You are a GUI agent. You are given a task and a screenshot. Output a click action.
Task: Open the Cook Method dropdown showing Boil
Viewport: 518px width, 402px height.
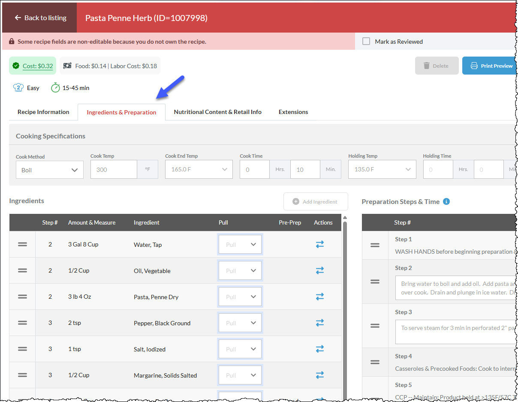50,170
